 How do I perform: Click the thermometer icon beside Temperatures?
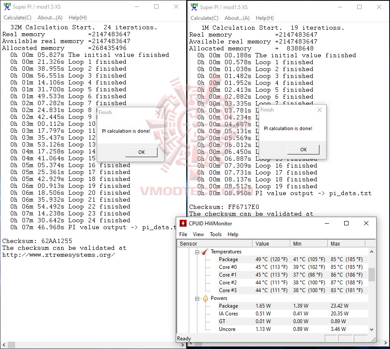[x=205, y=252]
